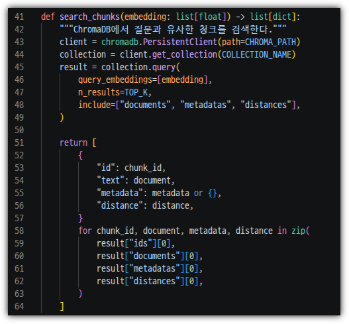
Task: Click the search_chunks function name
Action: click(89, 17)
